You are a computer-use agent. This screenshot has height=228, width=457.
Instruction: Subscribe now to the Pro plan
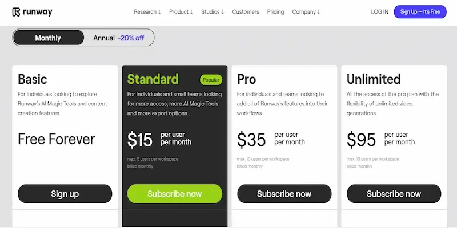(284, 194)
